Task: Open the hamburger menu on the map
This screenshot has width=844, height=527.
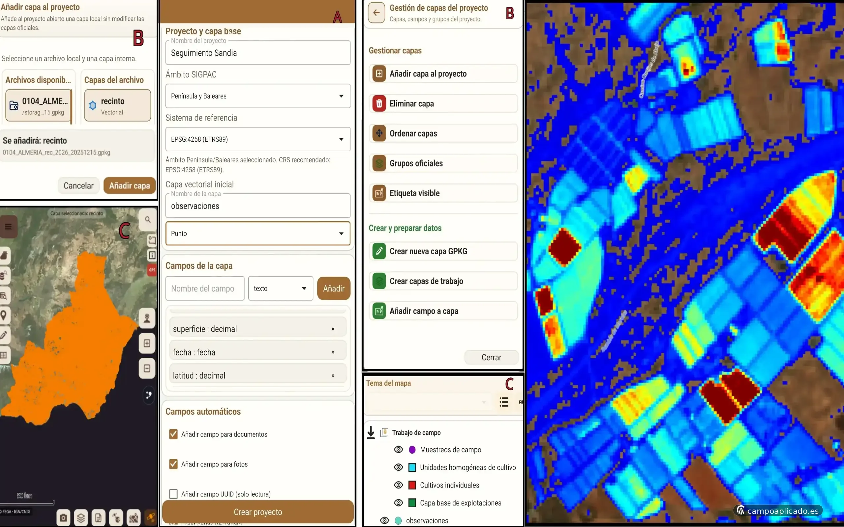Action: [8, 227]
